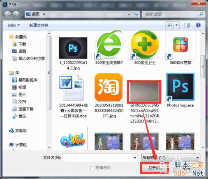208x179 pixels.
Task: Click the 文件名 input field
Action: pyautogui.click(x=98, y=158)
